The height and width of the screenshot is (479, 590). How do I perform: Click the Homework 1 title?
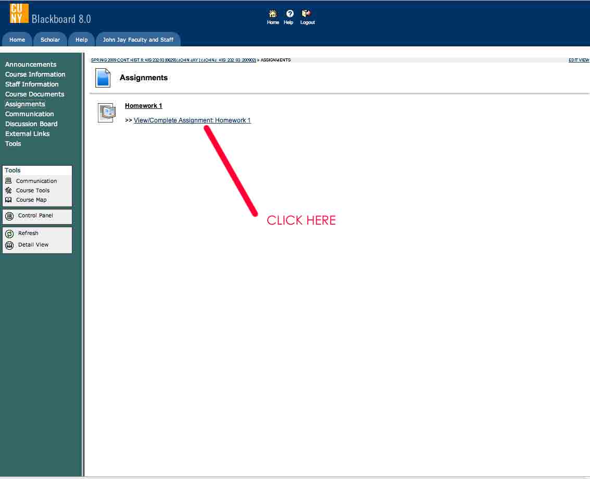pos(143,106)
